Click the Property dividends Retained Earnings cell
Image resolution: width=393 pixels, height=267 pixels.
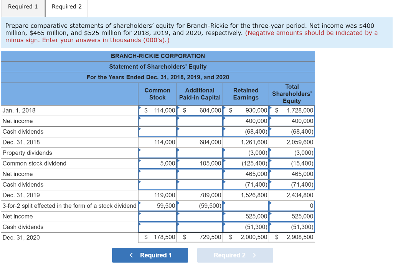pyautogui.click(x=246, y=153)
